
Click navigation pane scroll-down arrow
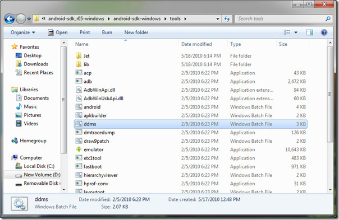64,190
